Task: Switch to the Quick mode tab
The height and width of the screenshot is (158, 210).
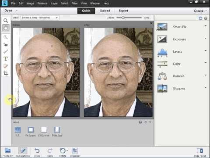Action: [x=86, y=11]
